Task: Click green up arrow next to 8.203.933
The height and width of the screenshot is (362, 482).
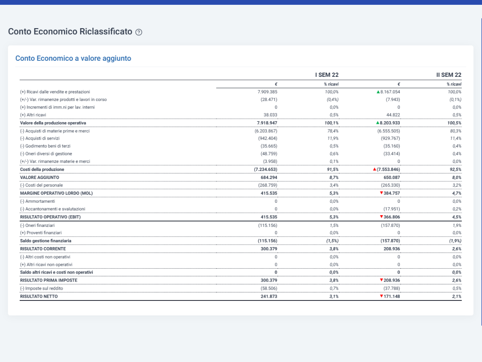Action: [378, 123]
